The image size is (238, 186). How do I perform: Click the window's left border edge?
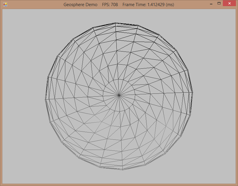click(1, 96)
